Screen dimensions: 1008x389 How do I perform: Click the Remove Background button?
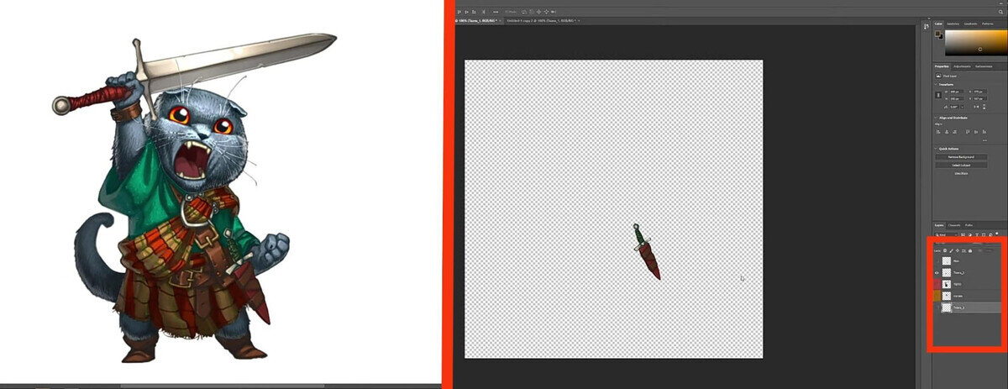point(962,156)
